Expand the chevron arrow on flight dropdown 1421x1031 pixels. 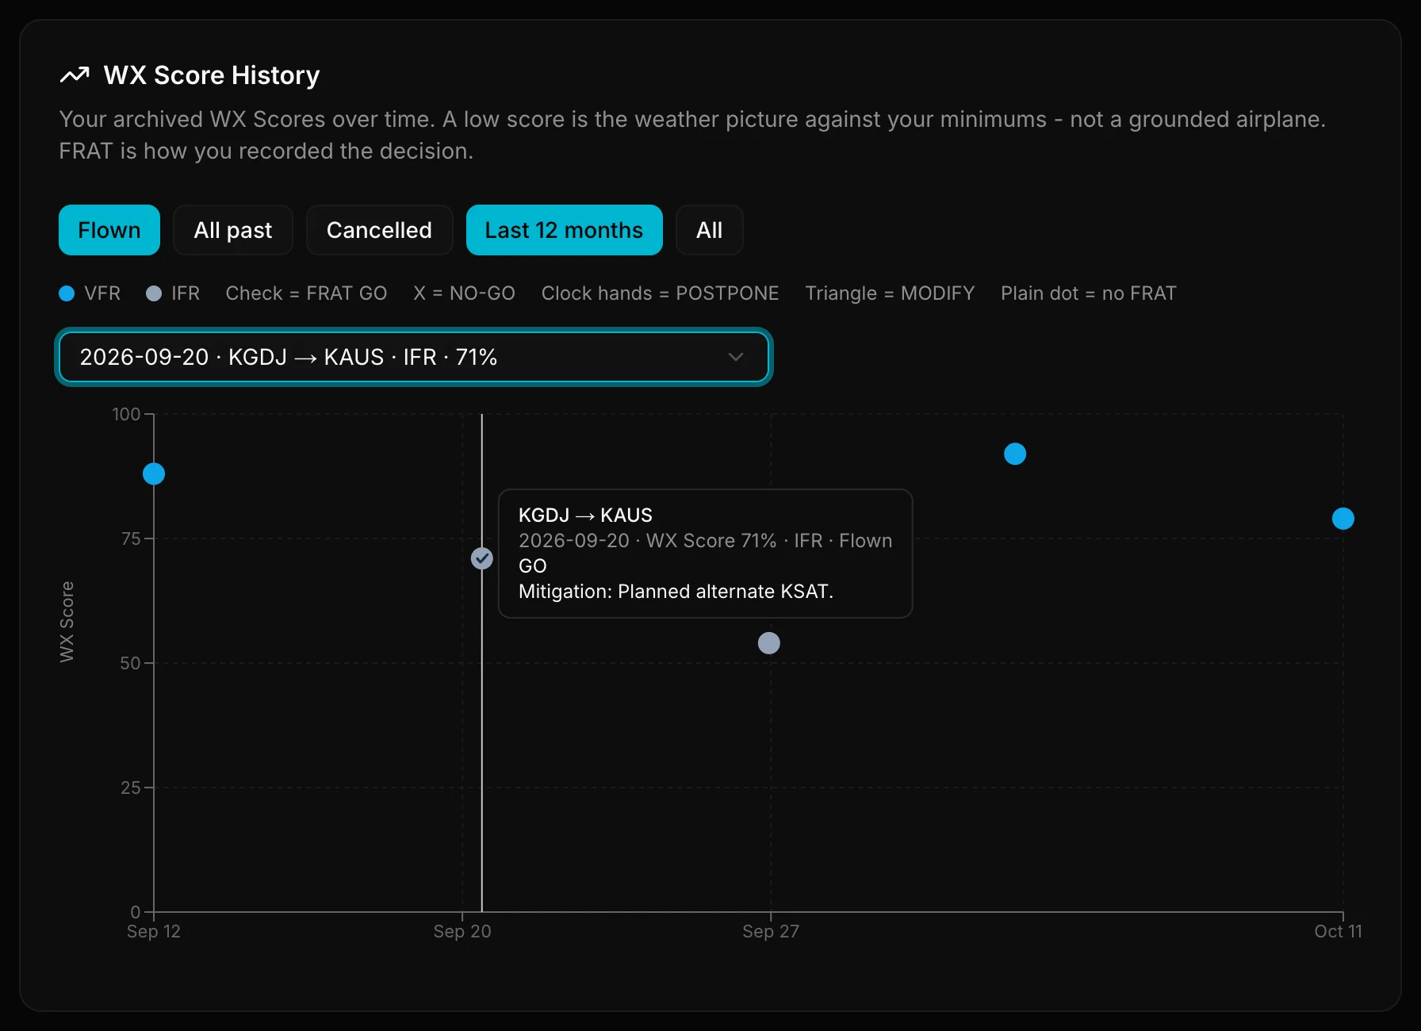[736, 357]
